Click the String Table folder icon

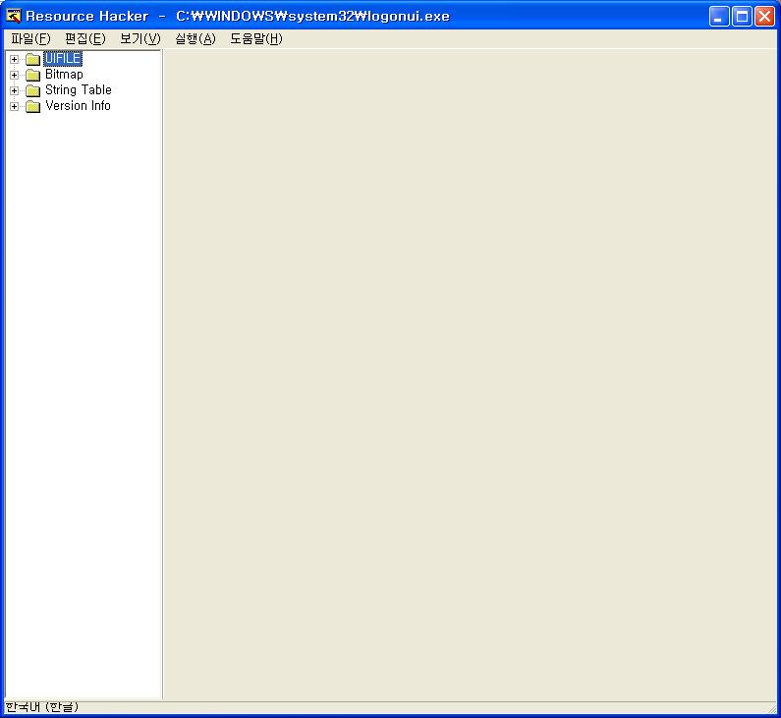point(32,91)
